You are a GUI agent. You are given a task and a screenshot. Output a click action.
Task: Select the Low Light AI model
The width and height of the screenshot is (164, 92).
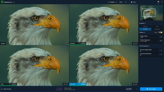pyautogui.click(x=145, y=29)
